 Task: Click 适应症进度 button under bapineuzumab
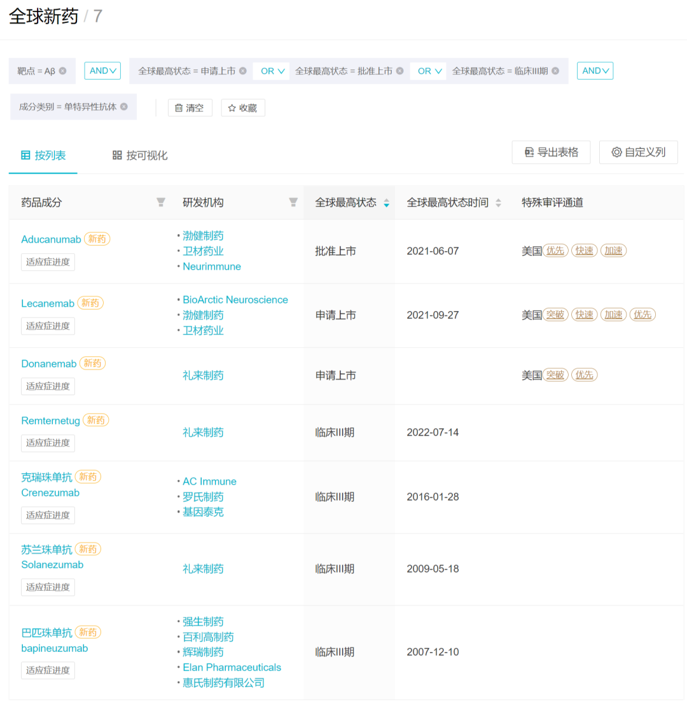[x=48, y=670]
